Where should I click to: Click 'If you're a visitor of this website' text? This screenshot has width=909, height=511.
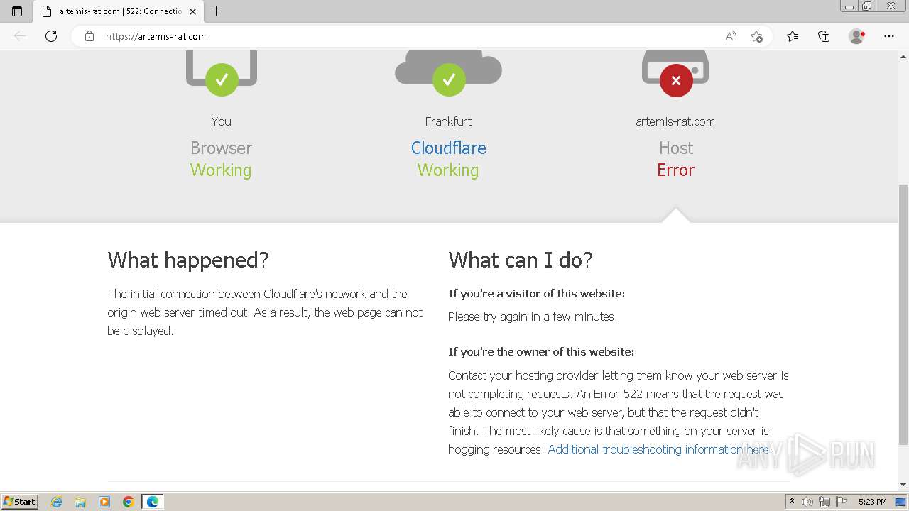[x=537, y=293]
